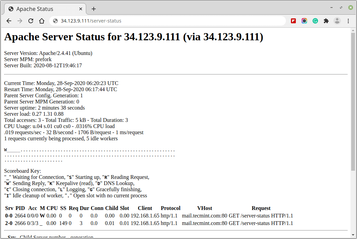Image resolution: width=357 pixels, height=239 pixels.
Task: Click the Client column header
Action: point(145,208)
